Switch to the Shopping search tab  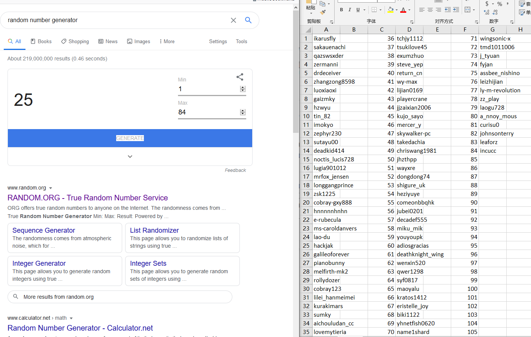click(75, 41)
